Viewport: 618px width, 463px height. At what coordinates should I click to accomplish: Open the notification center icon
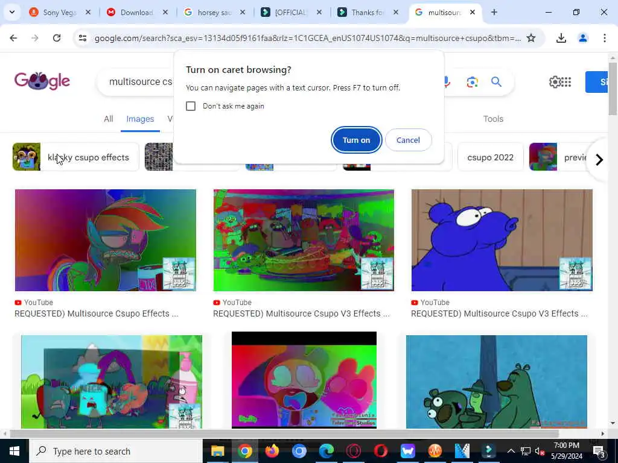[599, 451]
